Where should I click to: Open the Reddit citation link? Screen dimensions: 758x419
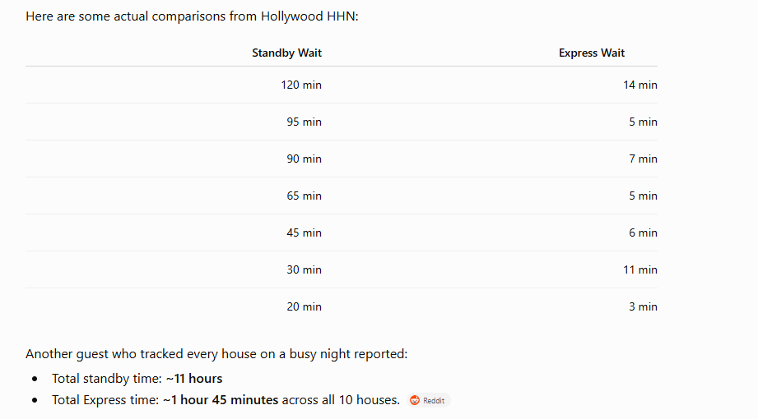click(x=429, y=400)
